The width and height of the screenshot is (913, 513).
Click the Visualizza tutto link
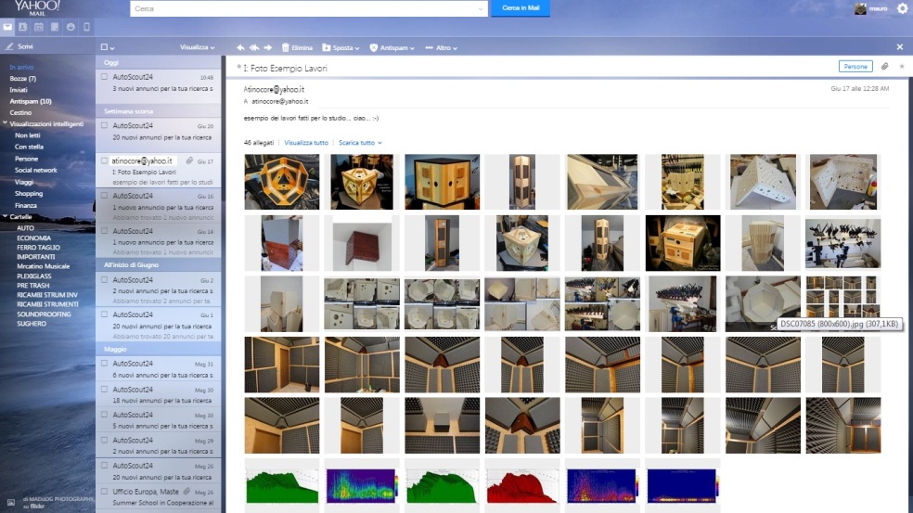(306, 143)
